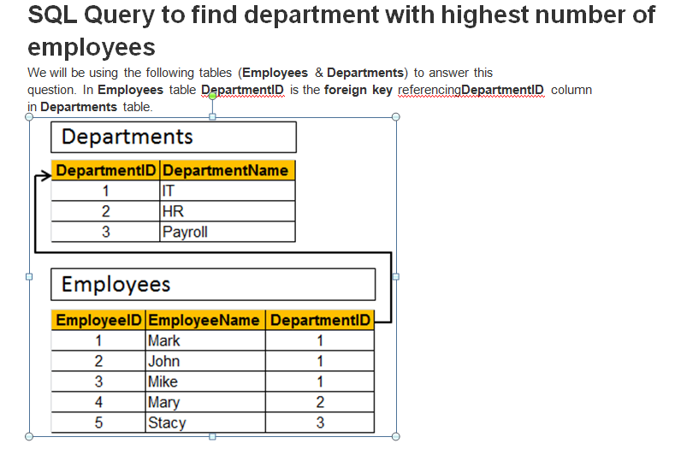Click the top-right corner sizing handle of the picture
Viewport: 675px width, 449px height.
pyautogui.click(x=396, y=116)
